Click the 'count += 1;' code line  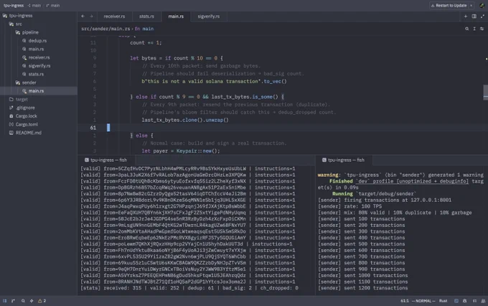click(146, 42)
